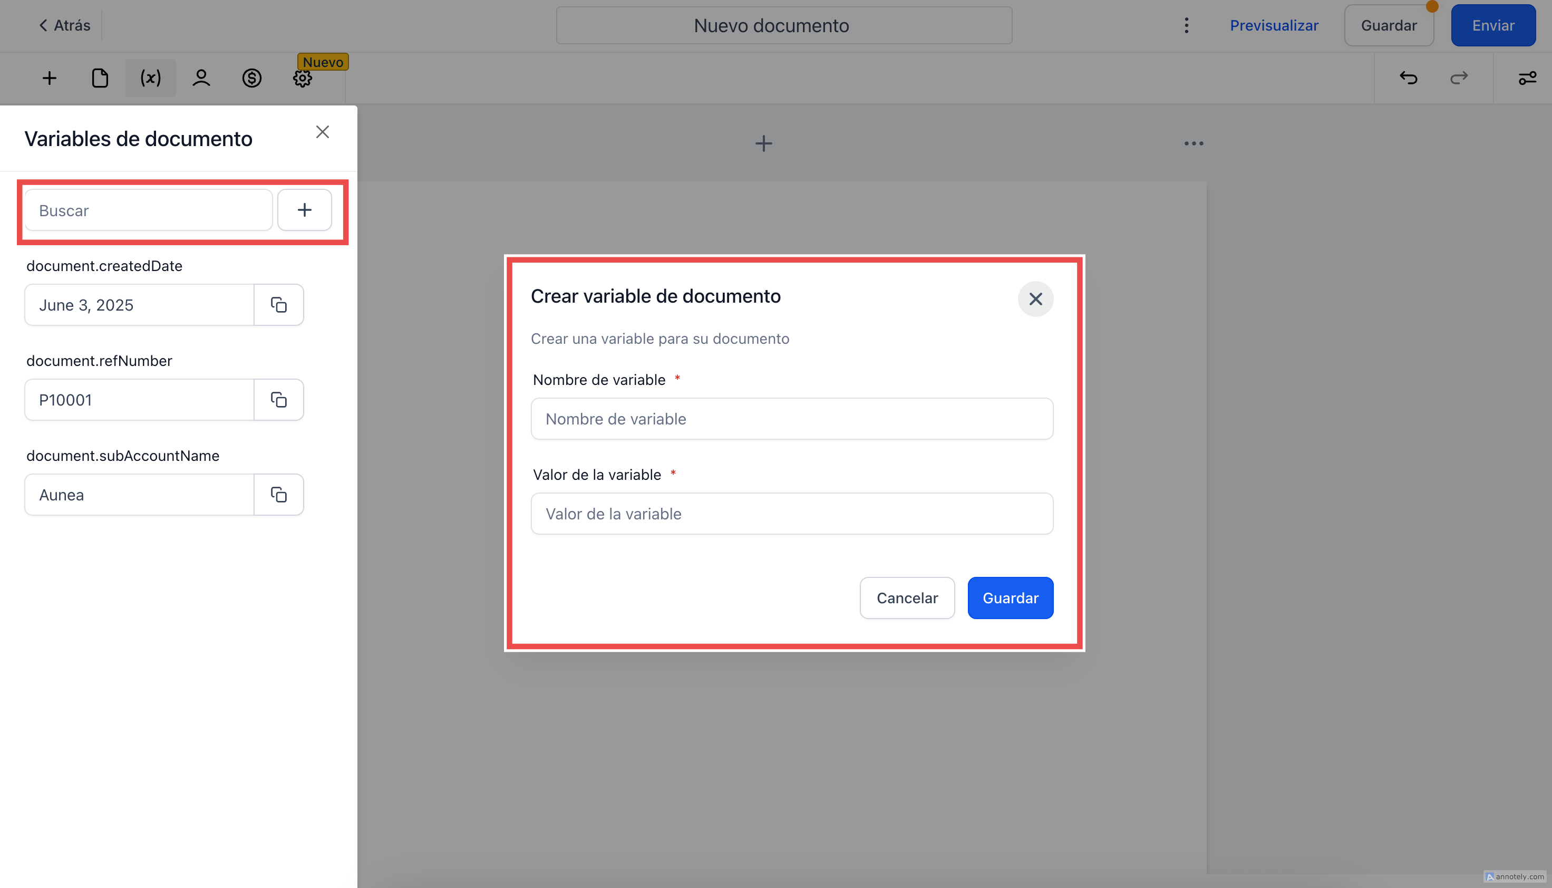Click the Buscar search field
This screenshot has height=888, width=1552.
coord(148,210)
